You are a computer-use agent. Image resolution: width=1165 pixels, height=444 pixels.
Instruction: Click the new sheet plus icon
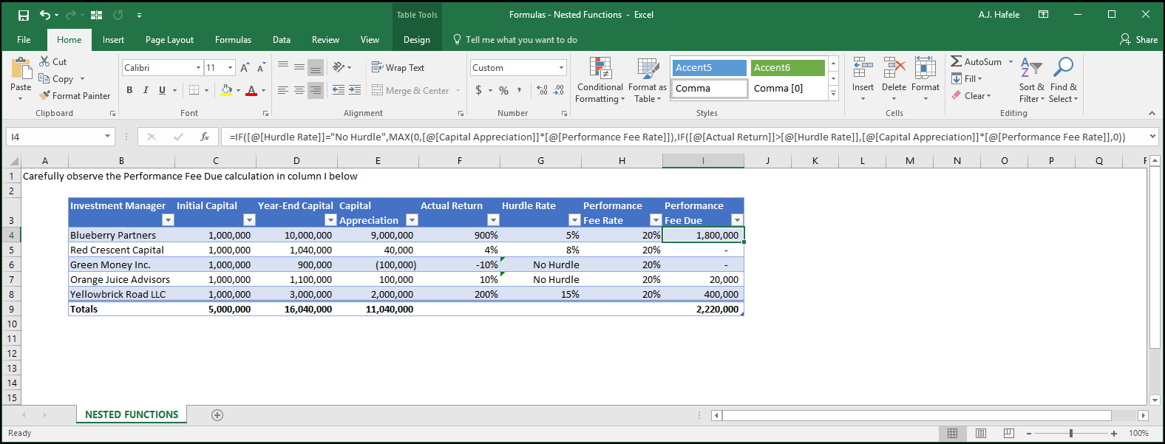coord(217,415)
